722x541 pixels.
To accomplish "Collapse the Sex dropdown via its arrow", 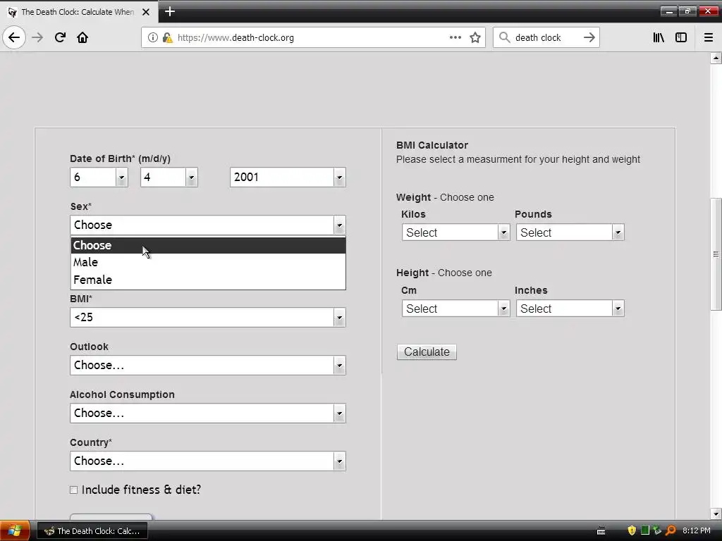I will 339,225.
